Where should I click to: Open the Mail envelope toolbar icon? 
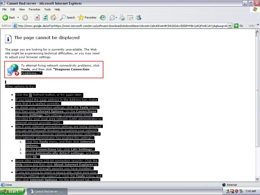tap(112, 18)
